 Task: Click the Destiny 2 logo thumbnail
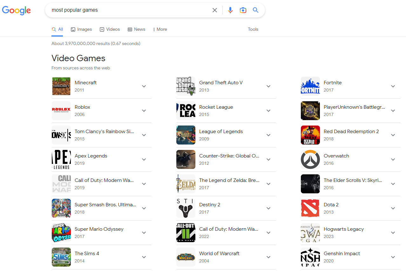tap(186, 208)
